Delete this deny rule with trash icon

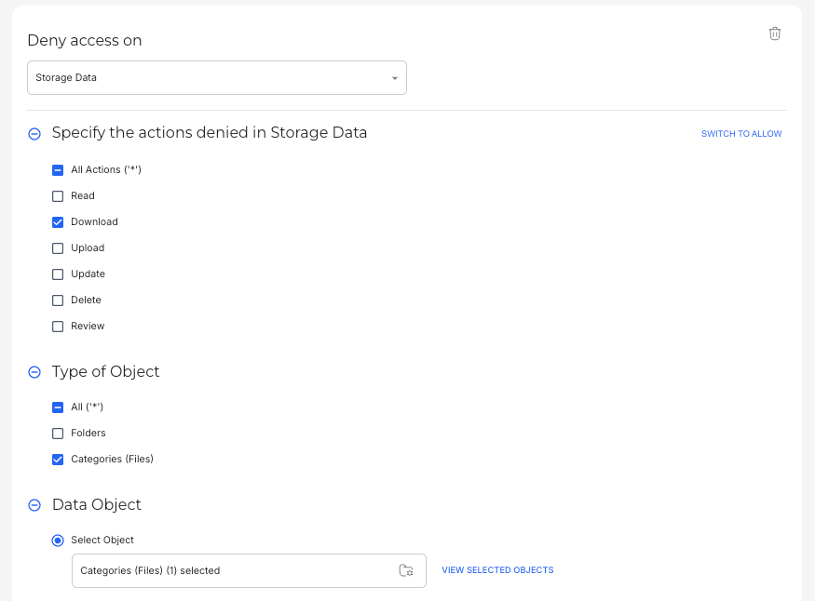(x=774, y=33)
